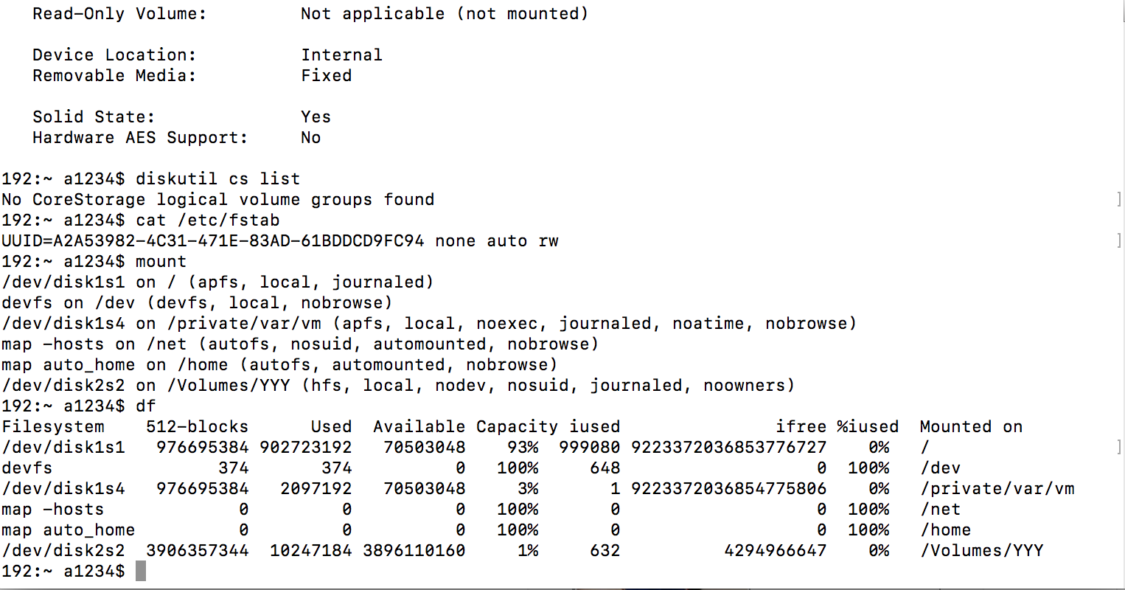This screenshot has width=1125, height=590.
Task: Click the "%iused" column header
Action: [868, 427]
